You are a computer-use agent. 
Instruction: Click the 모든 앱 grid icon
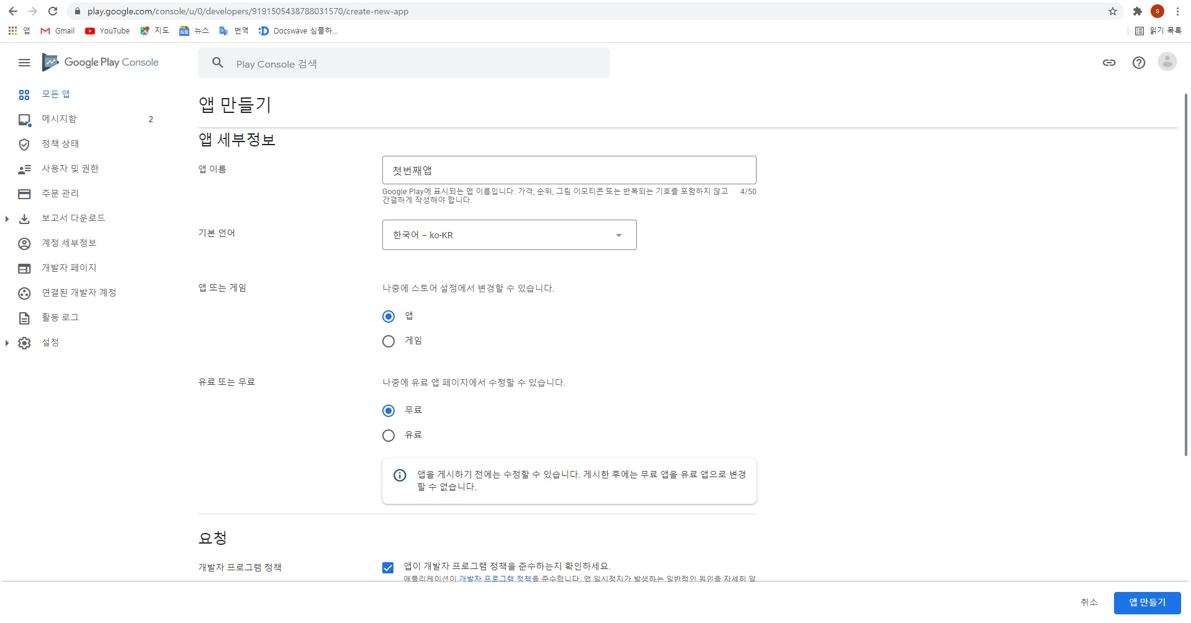point(24,95)
